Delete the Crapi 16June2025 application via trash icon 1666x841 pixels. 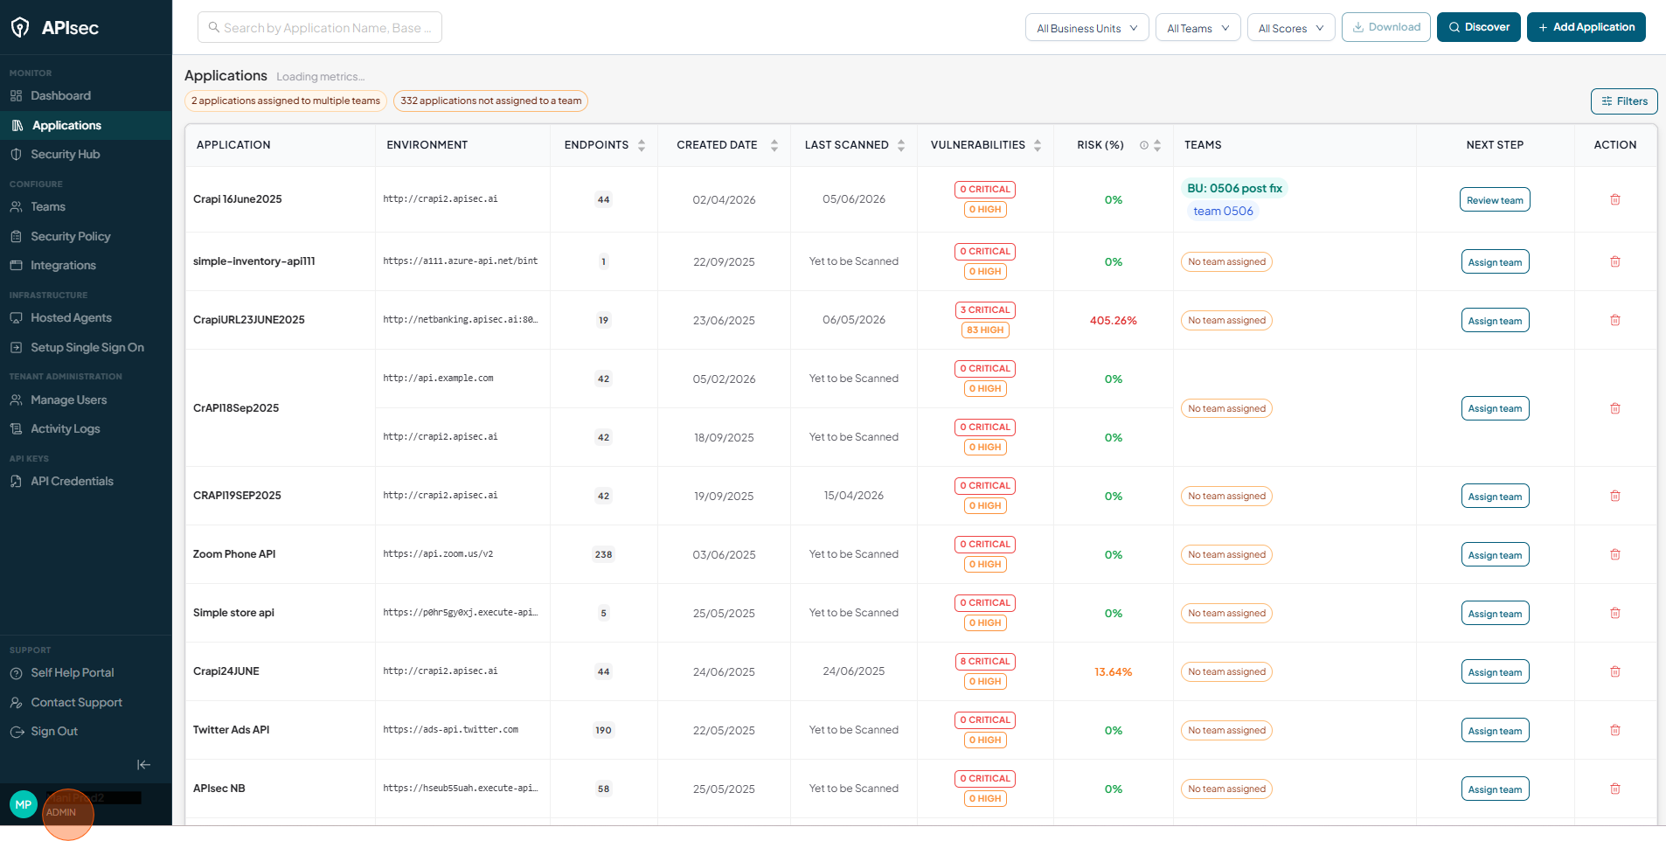[1614, 199]
